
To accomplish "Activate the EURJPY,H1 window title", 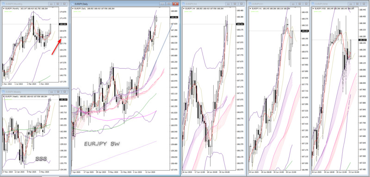I will pos(258,4).
